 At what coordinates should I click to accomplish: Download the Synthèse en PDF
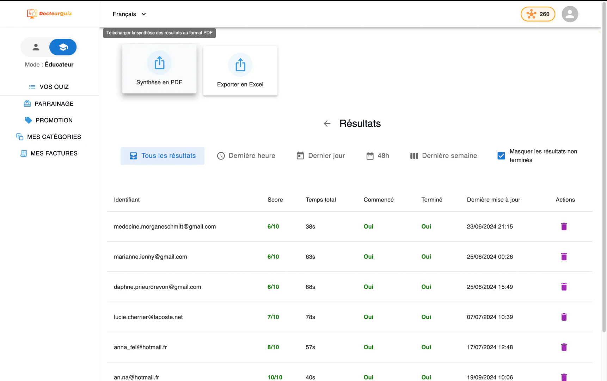(159, 68)
